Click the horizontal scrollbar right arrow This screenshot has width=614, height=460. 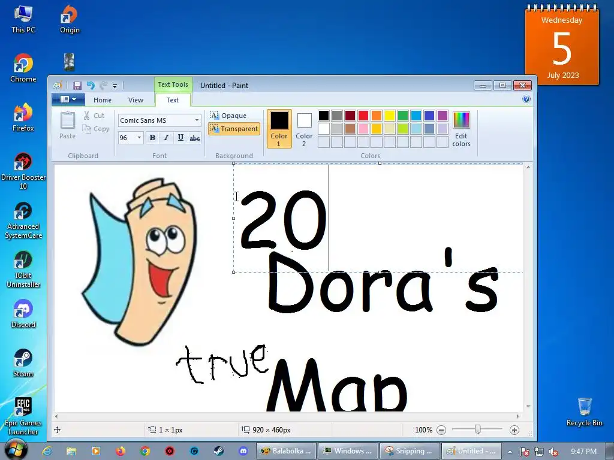coord(518,416)
